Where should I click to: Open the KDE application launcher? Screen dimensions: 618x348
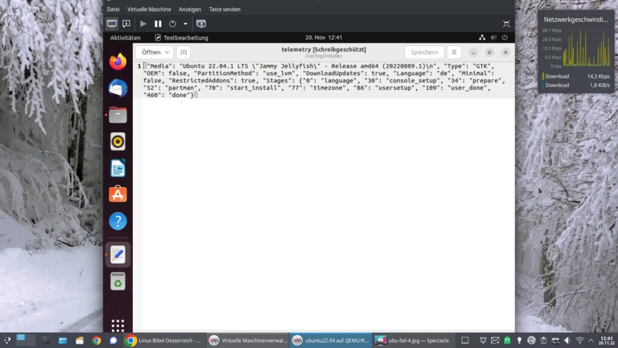pyautogui.click(x=7, y=340)
